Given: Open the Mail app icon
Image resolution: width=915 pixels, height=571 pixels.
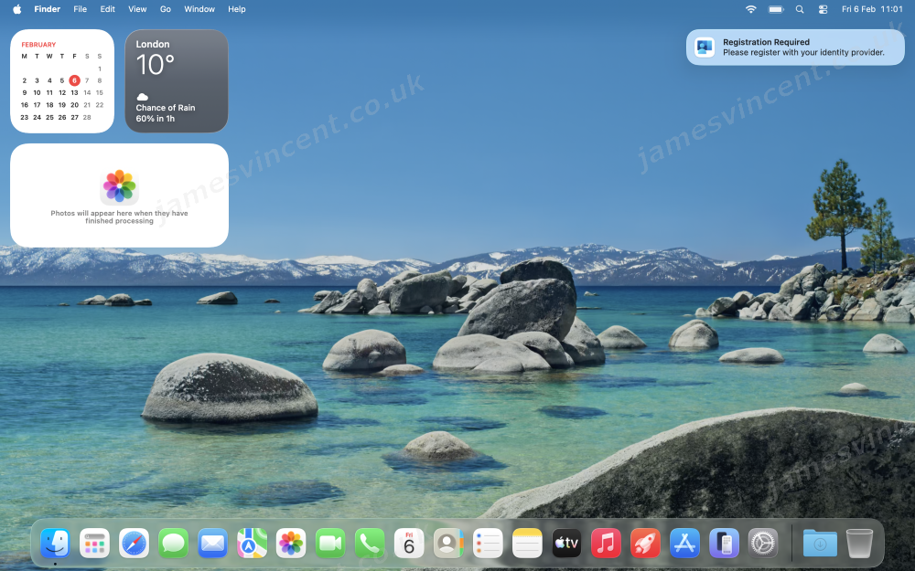Looking at the screenshot, I should pyautogui.click(x=212, y=544).
